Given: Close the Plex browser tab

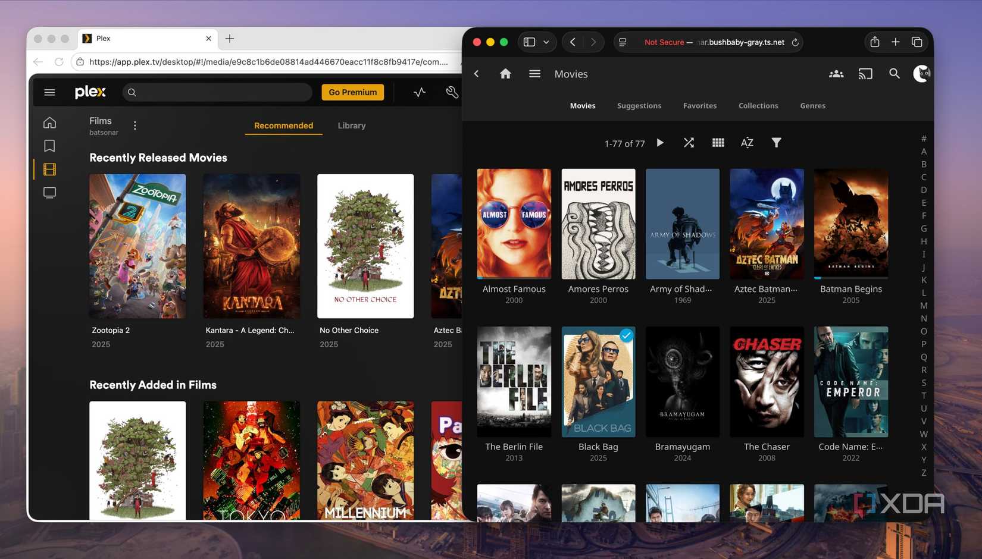Looking at the screenshot, I should tap(208, 38).
